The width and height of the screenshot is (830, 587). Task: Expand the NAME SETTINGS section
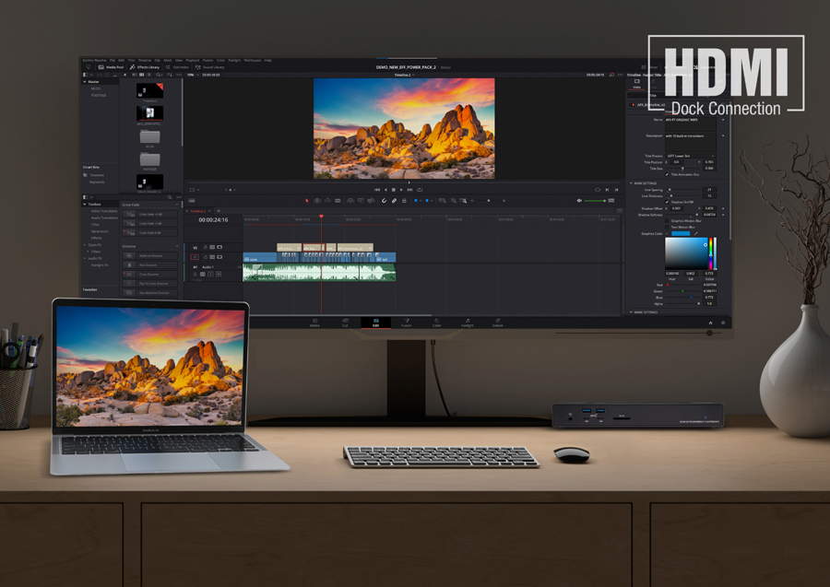coord(645,311)
